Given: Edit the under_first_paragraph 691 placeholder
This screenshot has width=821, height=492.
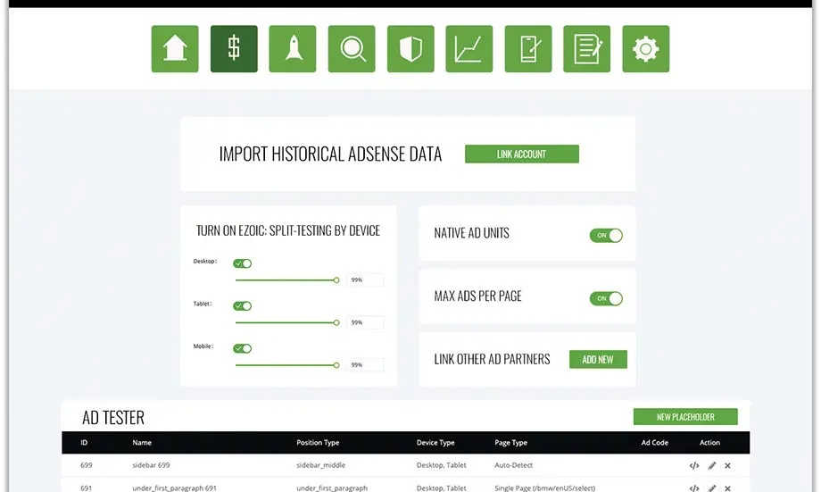Looking at the screenshot, I should click(x=711, y=488).
